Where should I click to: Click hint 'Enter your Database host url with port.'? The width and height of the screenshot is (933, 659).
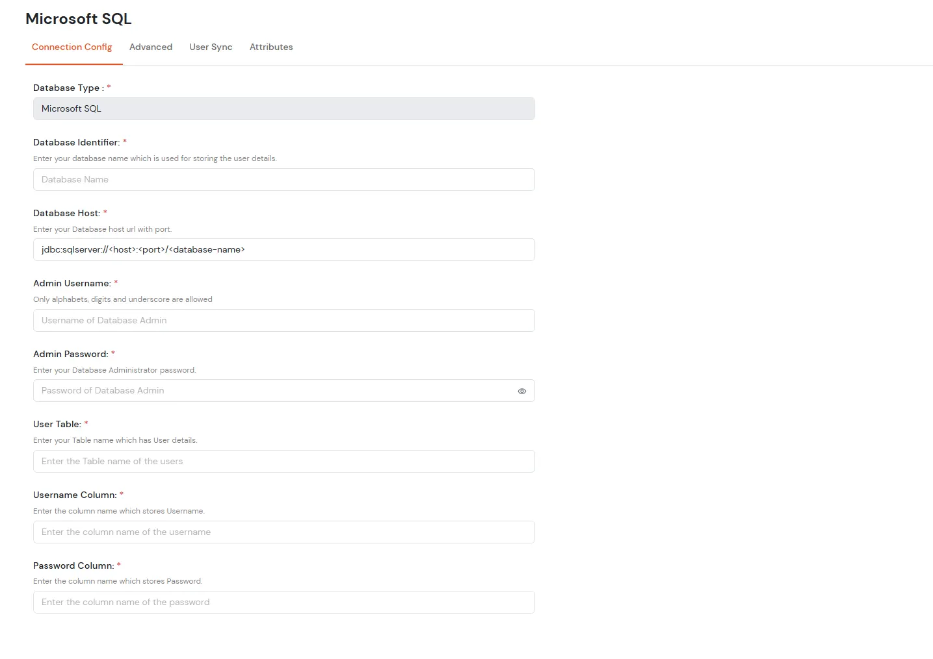click(x=103, y=229)
